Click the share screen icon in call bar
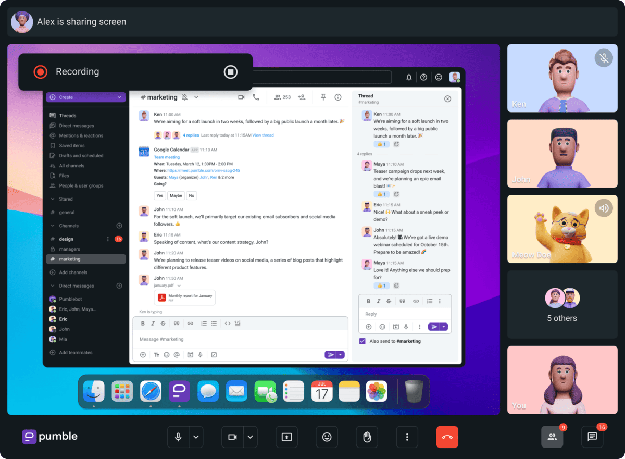This screenshot has width=625, height=459. (286, 437)
